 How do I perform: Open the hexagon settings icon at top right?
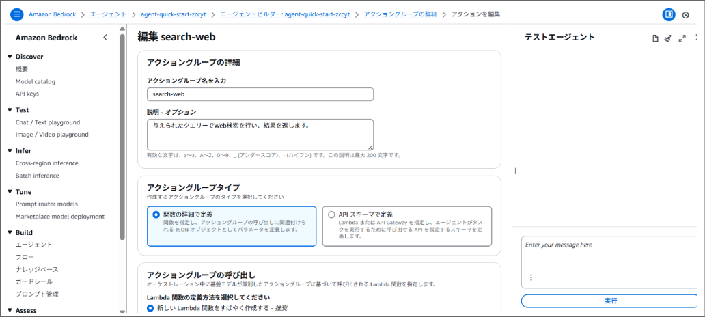pyautogui.click(x=686, y=15)
